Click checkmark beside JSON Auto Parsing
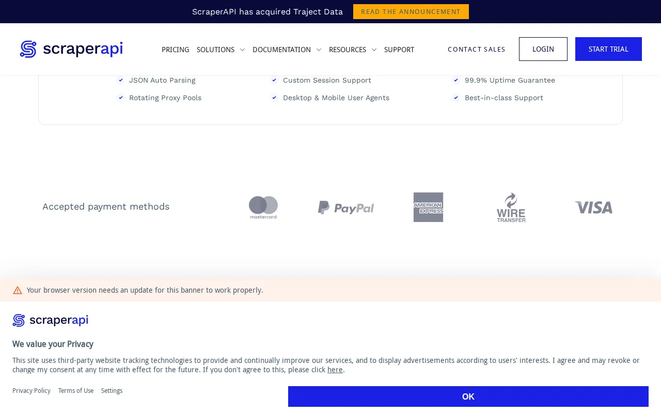This screenshot has height=413, width=661. pyautogui.click(x=121, y=80)
